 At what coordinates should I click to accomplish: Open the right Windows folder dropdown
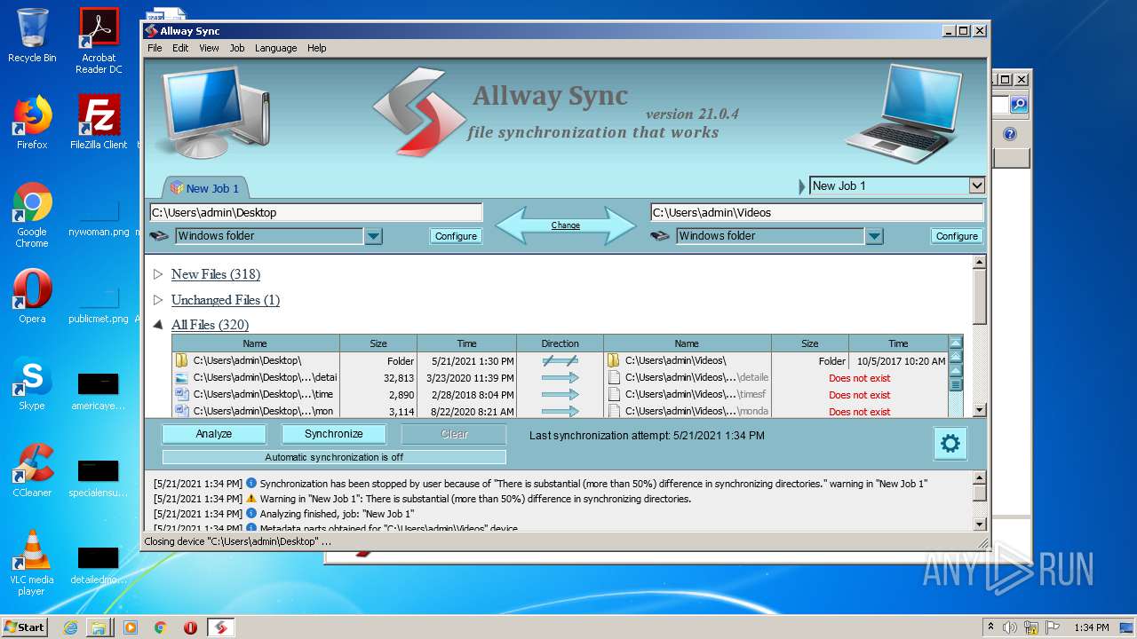click(x=874, y=236)
